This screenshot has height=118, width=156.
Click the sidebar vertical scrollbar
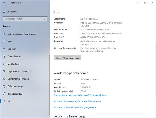coord(49,85)
